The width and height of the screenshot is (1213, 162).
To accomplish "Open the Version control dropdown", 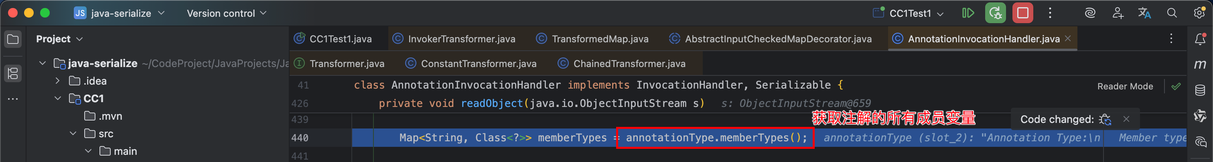I will click(x=227, y=14).
